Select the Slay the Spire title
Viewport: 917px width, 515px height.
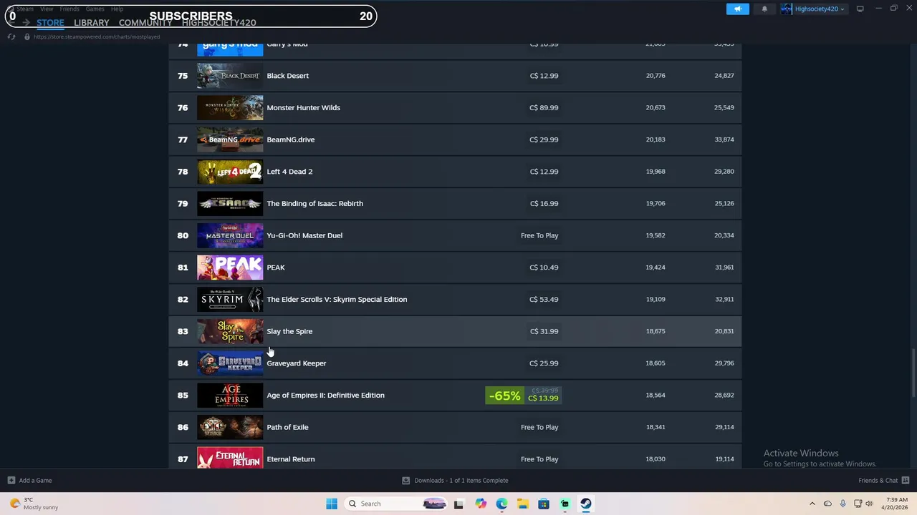click(x=289, y=331)
